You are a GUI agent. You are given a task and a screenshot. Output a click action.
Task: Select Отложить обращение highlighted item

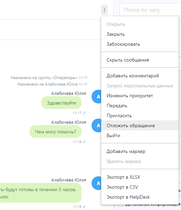140,125
